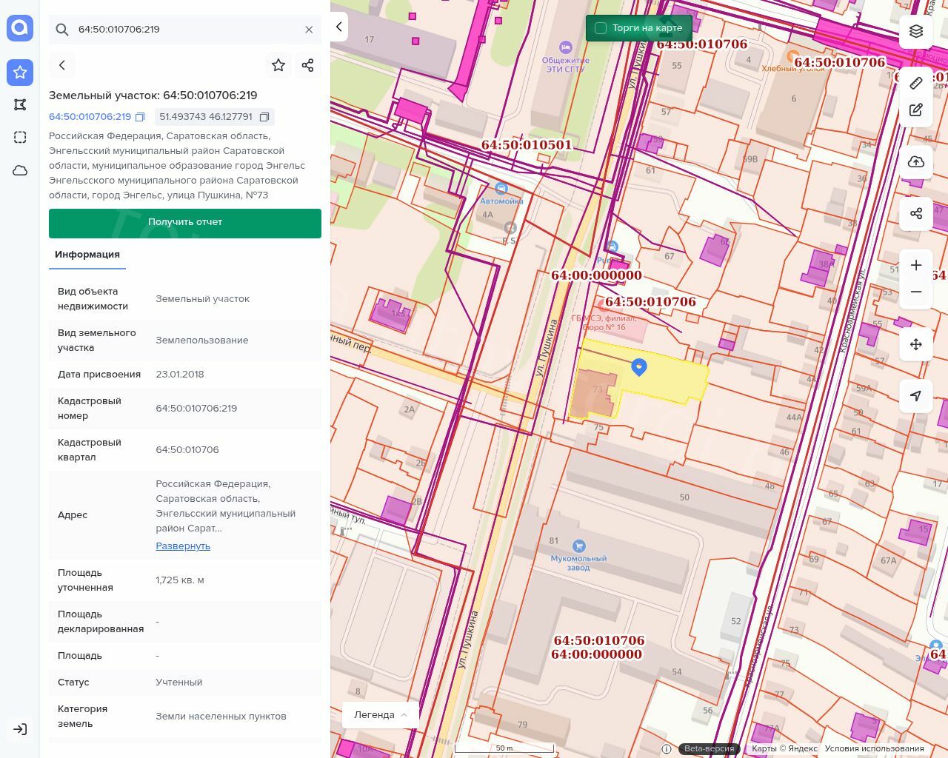Add parcel to favorites with star icon
948x758 pixels.
coord(278,65)
